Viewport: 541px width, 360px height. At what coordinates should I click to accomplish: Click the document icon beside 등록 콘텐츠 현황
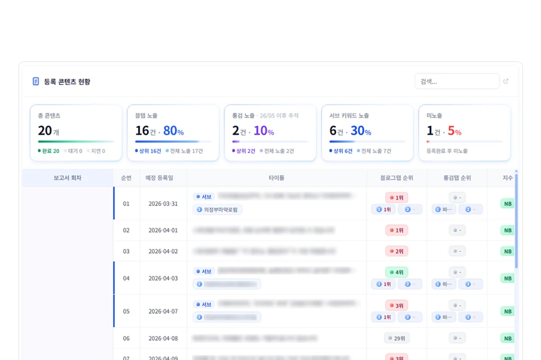tap(36, 81)
